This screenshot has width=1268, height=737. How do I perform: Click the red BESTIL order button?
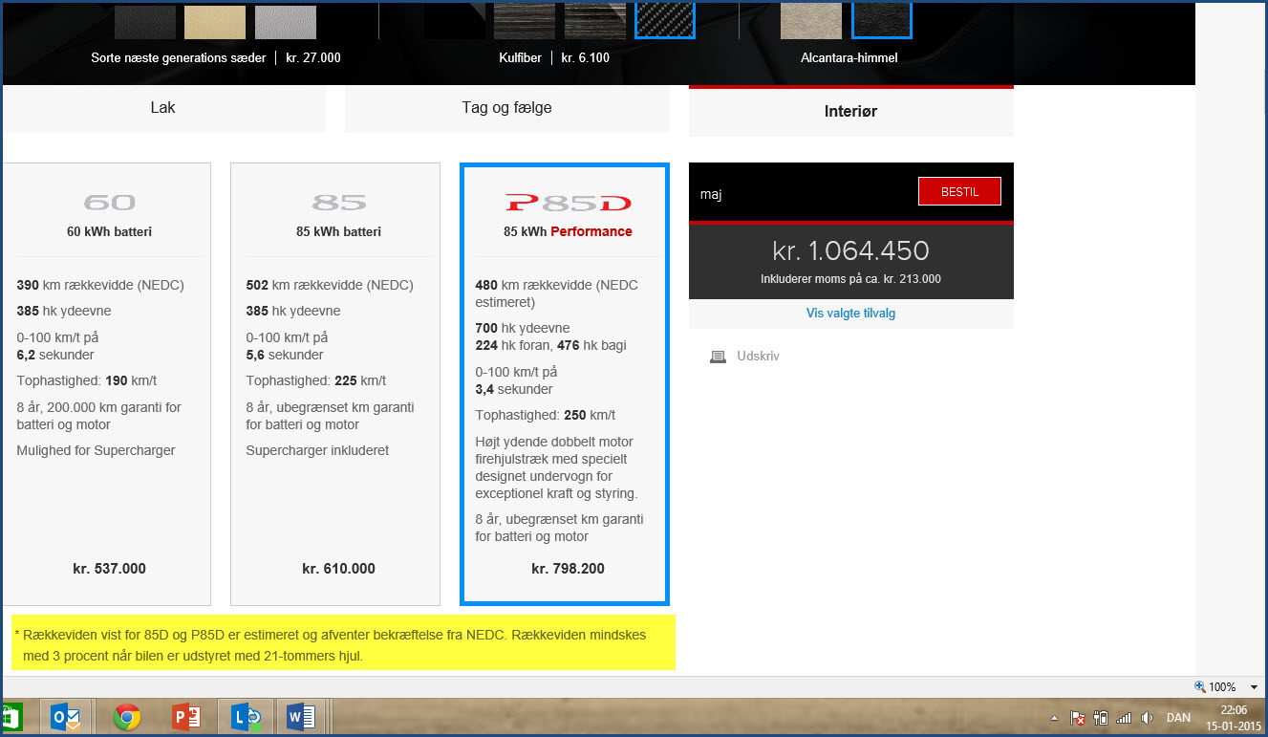point(959,191)
